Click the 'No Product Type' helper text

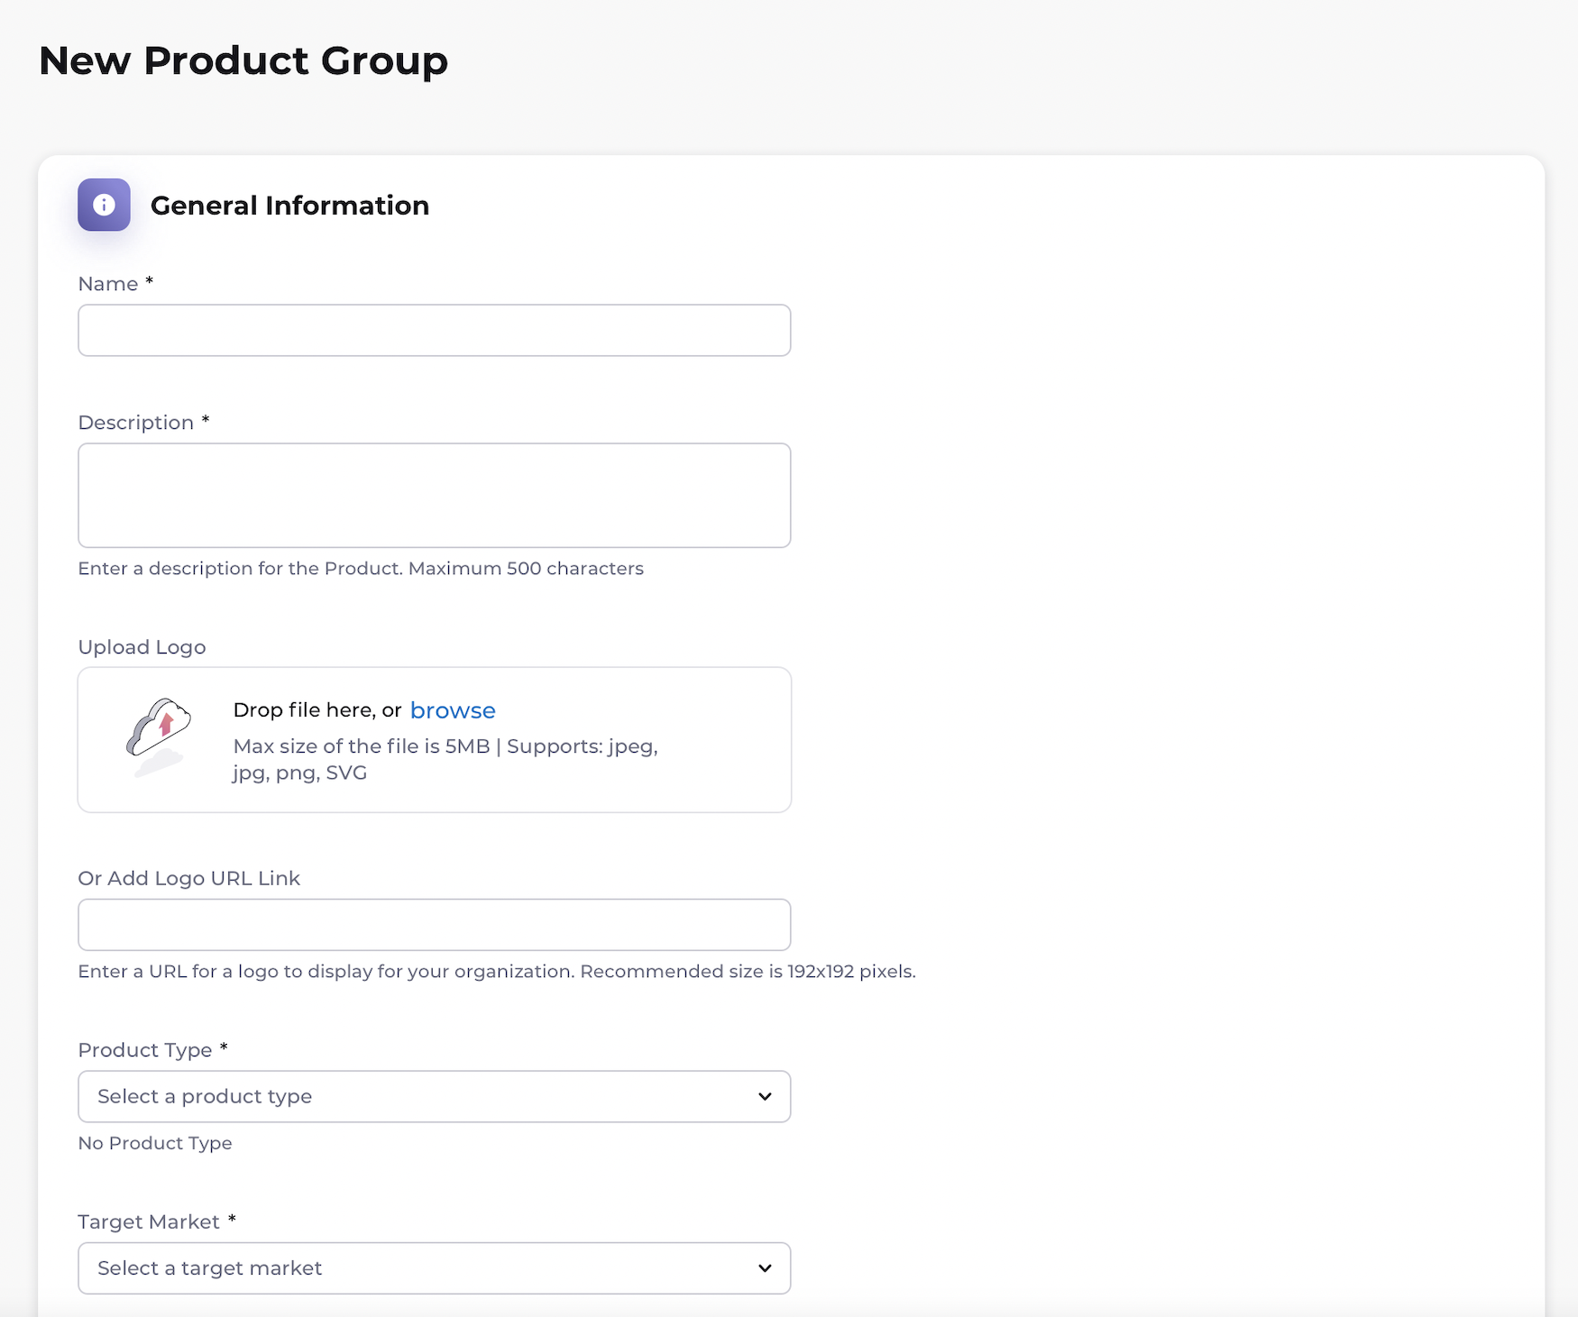pos(155,1143)
